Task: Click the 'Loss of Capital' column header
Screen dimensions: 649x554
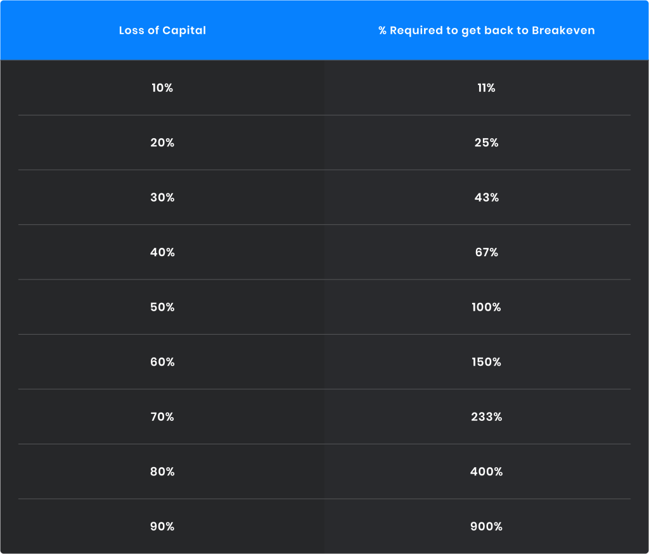Action: click(162, 30)
